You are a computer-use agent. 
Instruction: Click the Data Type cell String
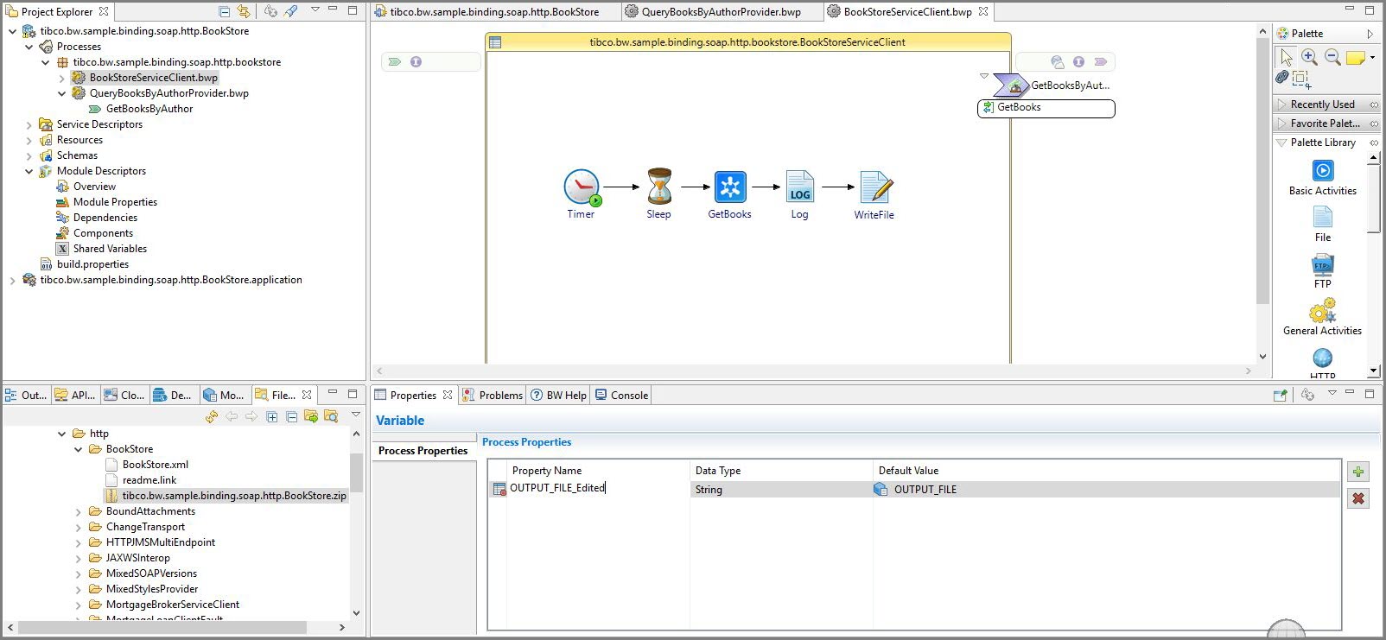781,489
